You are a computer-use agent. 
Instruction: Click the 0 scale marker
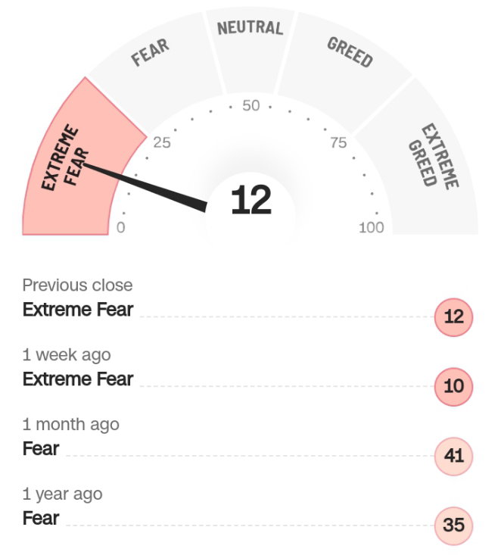coord(120,228)
